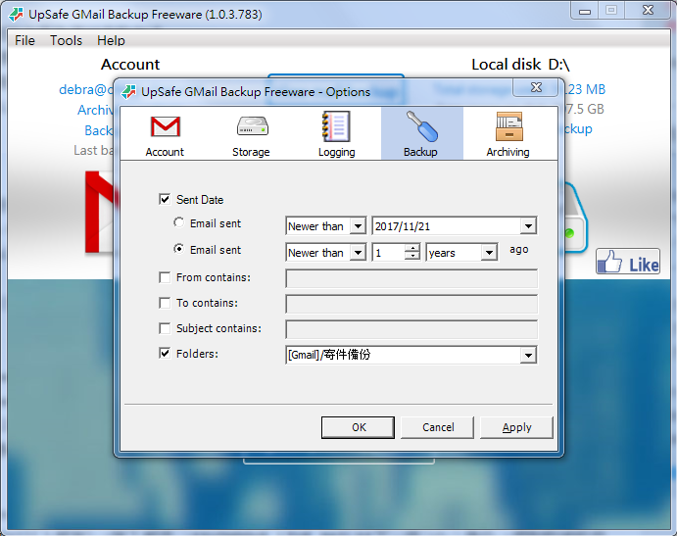
Task: Expand the 2017/11/21 date picker dropdown
Action: (x=528, y=226)
